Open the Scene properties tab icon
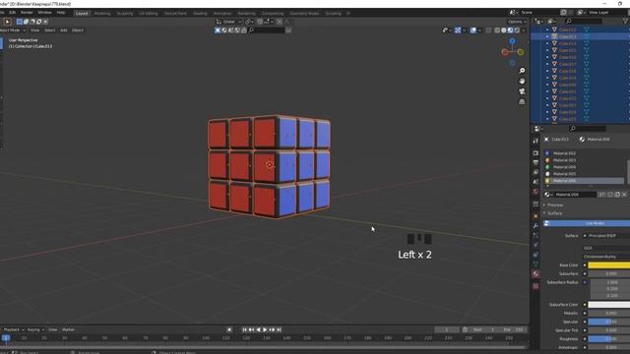Image resolution: width=630 pixels, height=354 pixels. [535, 182]
